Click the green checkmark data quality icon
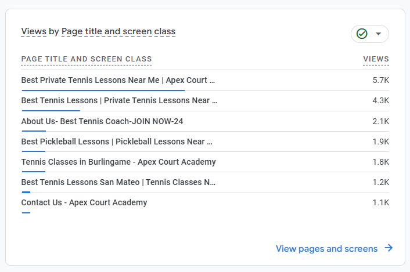The height and width of the screenshot is (272, 410). [362, 34]
